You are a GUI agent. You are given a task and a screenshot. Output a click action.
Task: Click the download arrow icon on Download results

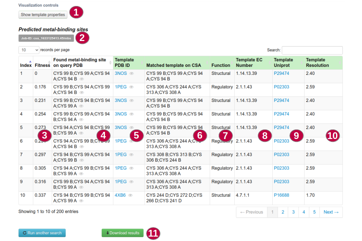pos(107,233)
